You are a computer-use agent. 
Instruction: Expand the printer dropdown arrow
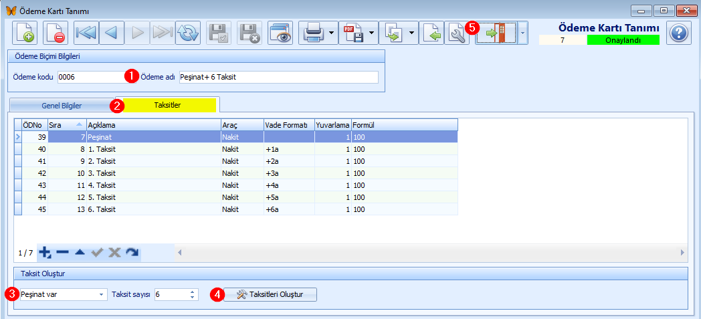[331, 33]
